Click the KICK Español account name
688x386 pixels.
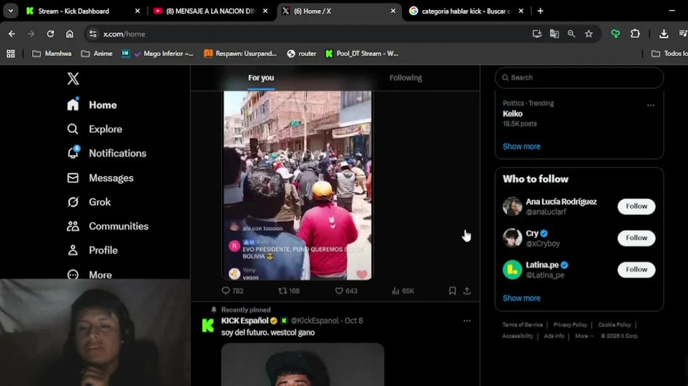point(245,321)
